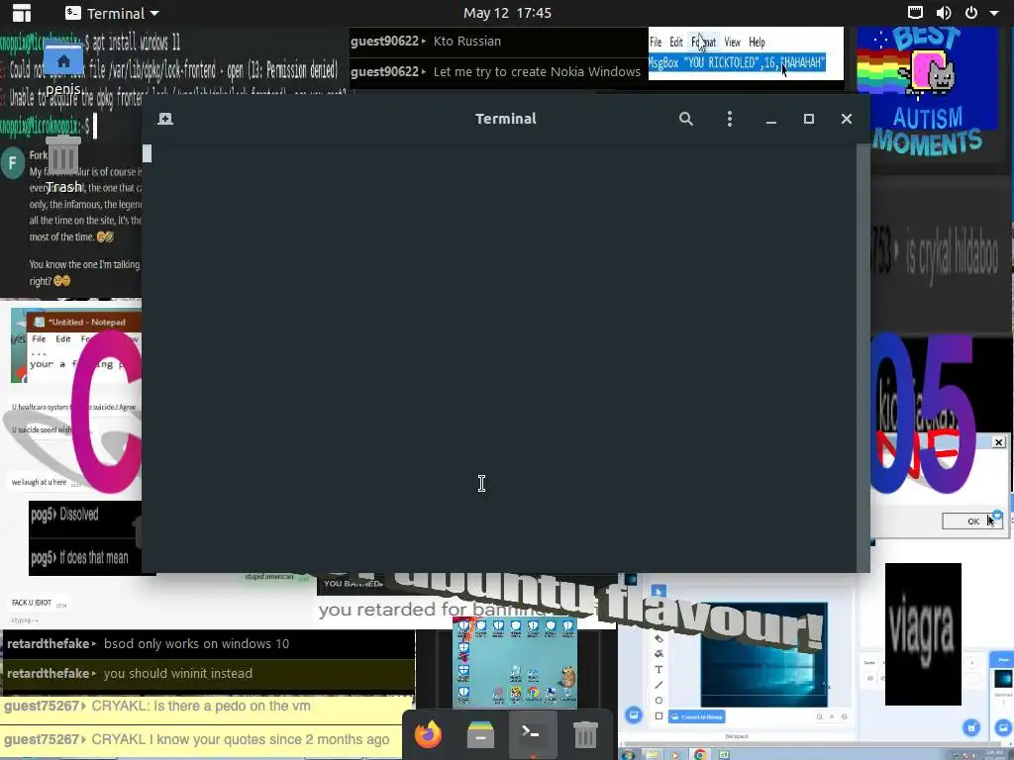Click inside the Terminal text area
Image resolution: width=1014 pixels, height=760 pixels.
coord(499,357)
